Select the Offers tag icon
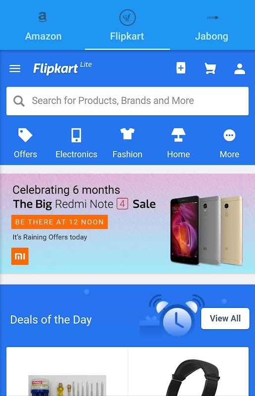255x396 pixels. pyautogui.click(x=25, y=135)
